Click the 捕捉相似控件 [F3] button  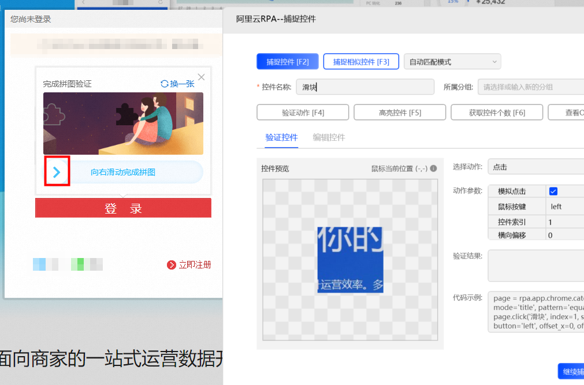[361, 62]
